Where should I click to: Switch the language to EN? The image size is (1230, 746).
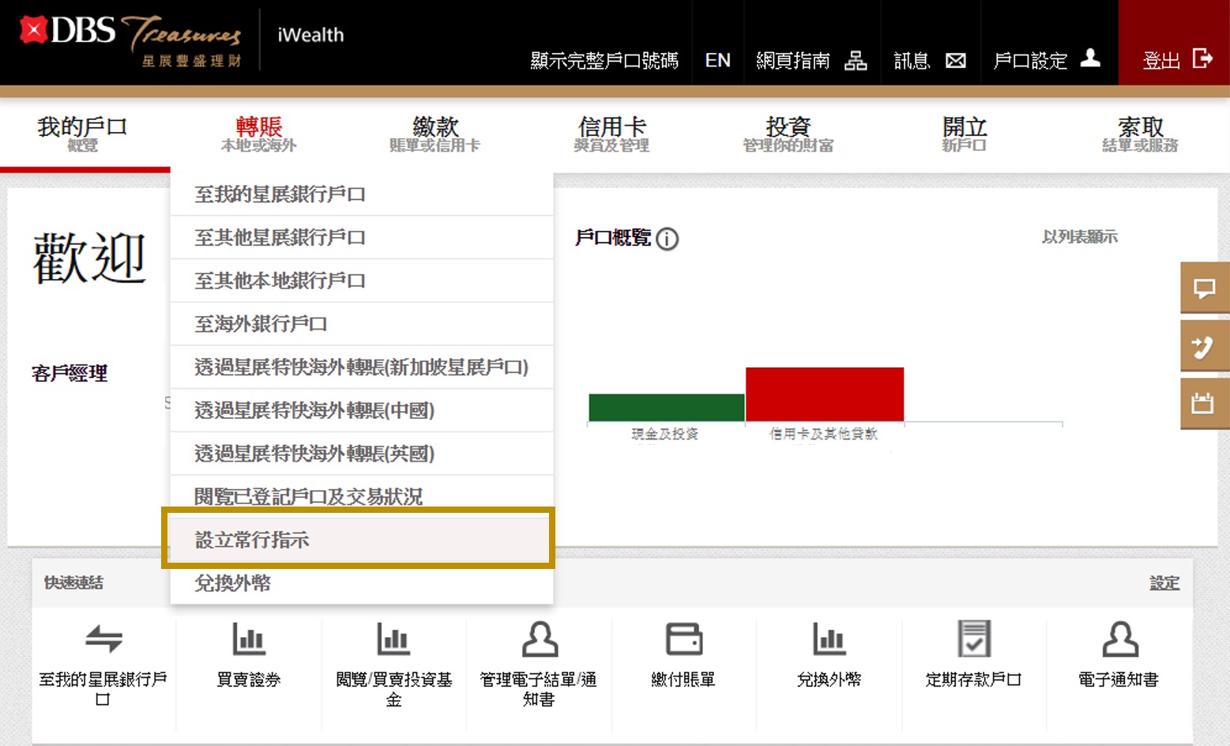point(717,61)
